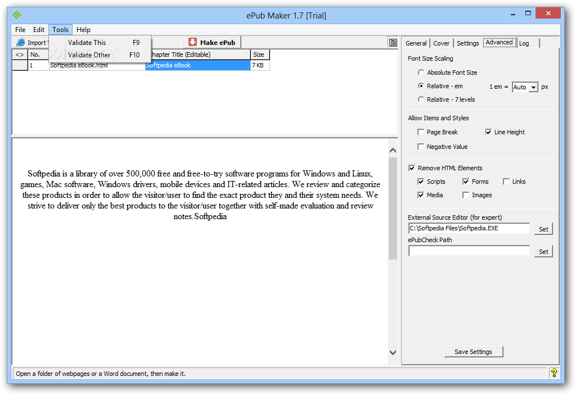Switch to the General tab

(x=416, y=43)
